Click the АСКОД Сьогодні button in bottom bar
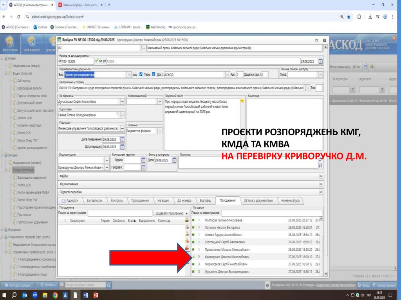Image resolution: width=401 pixels, height=300 pixels. click(18, 285)
